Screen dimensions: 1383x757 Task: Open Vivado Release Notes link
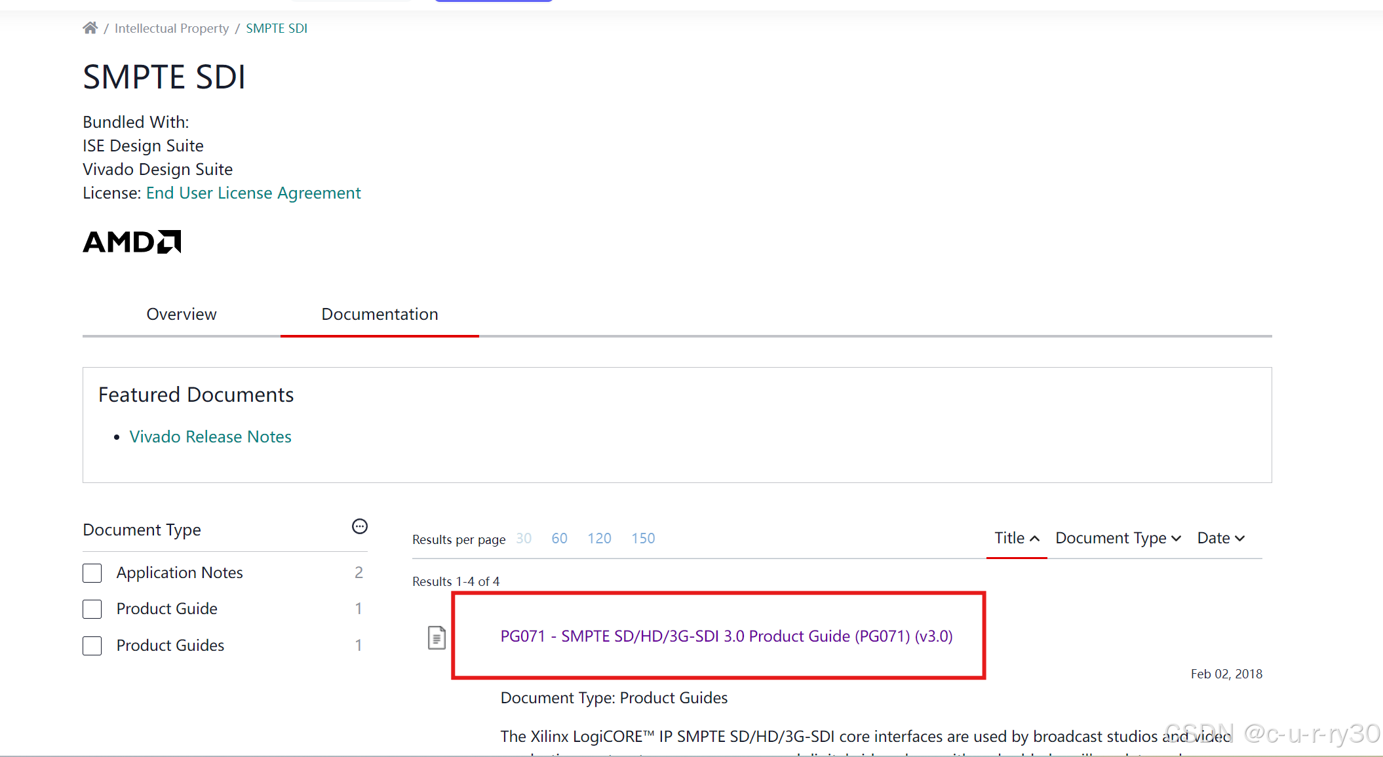[x=210, y=437]
